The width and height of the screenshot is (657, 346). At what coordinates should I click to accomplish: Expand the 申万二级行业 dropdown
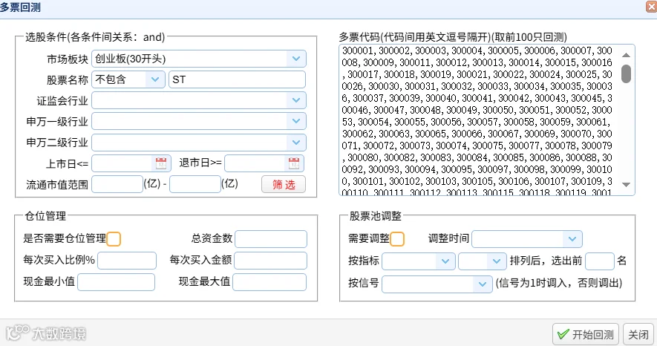tap(199, 143)
